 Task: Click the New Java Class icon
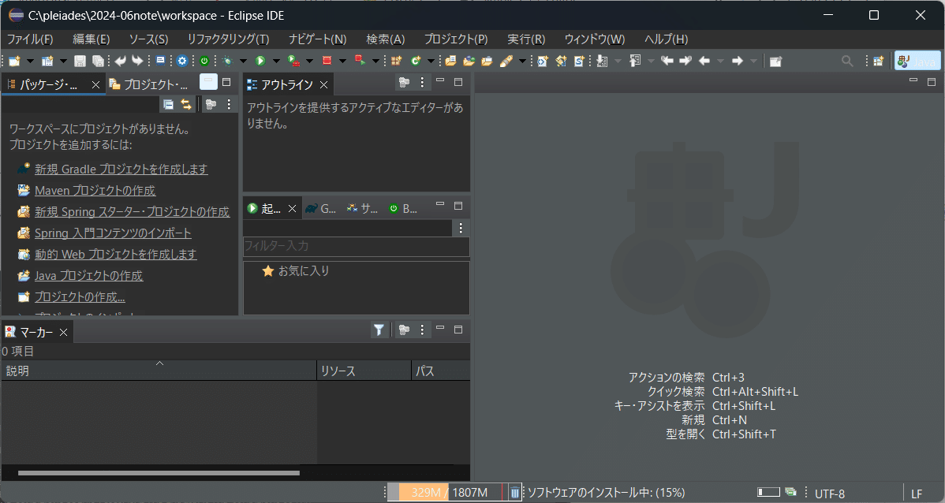pyautogui.click(x=415, y=61)
